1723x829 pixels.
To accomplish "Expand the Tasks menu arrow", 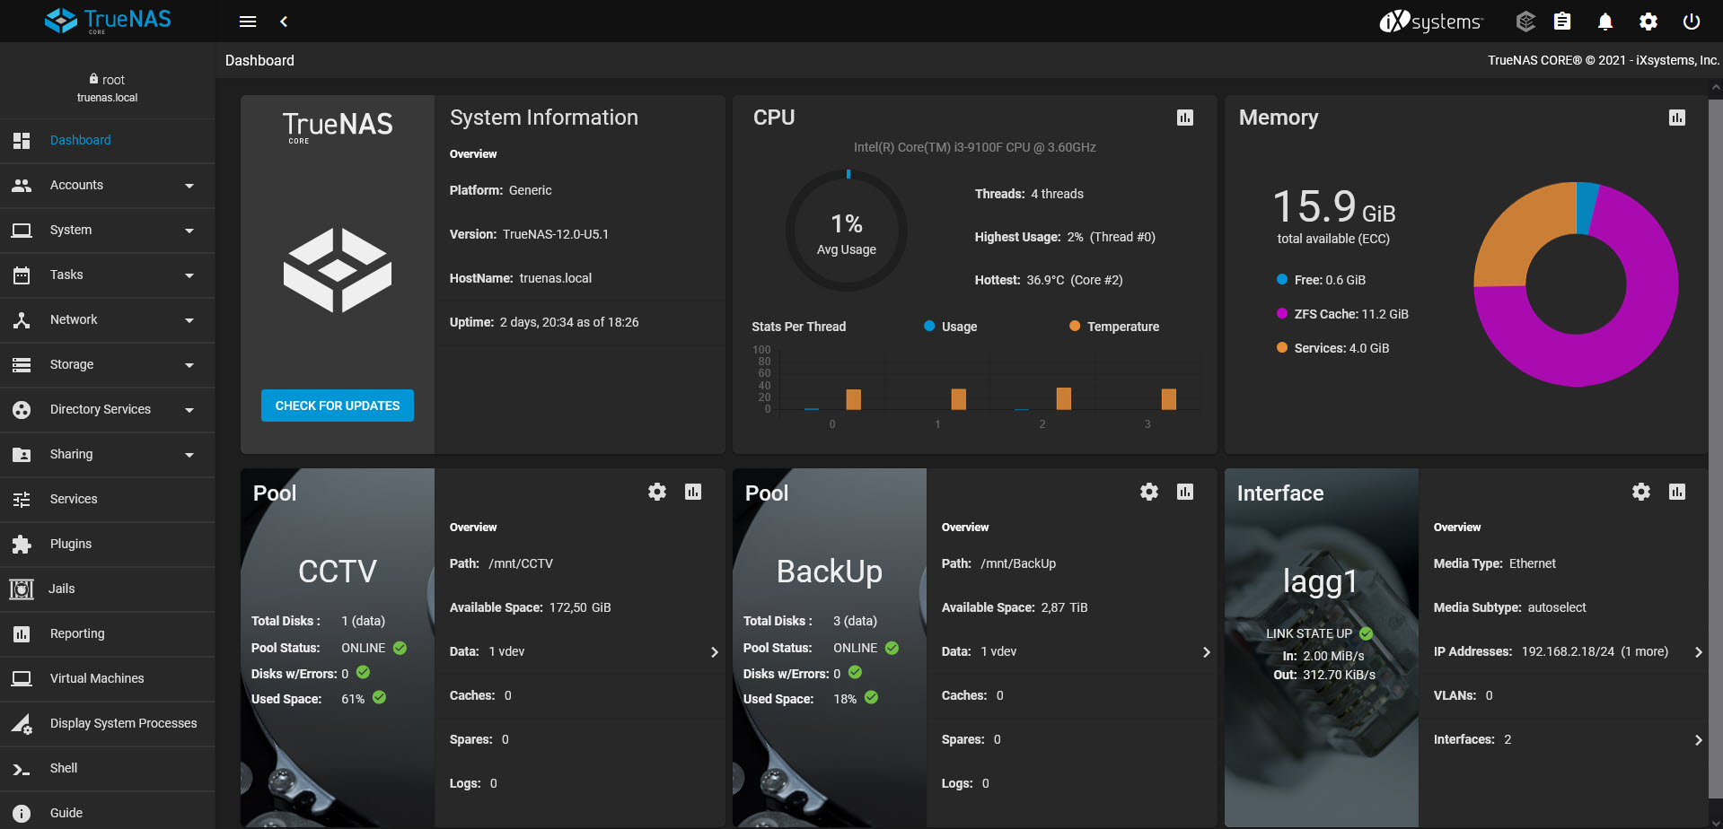I will point(189,275).
